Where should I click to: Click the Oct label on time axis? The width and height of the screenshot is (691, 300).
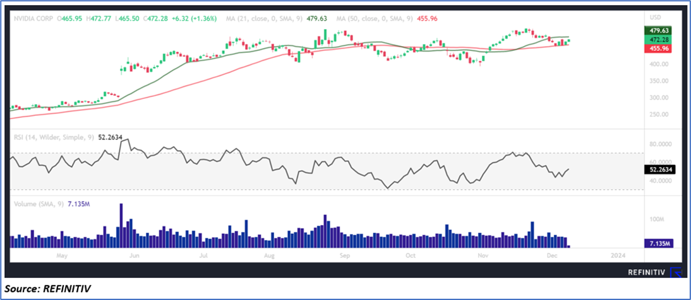pos(411,256)
